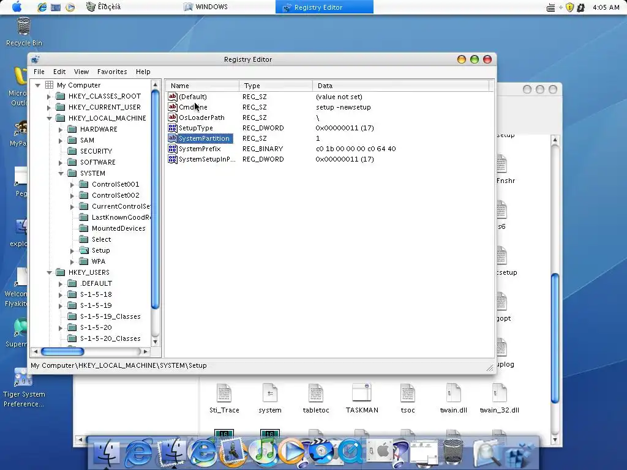Open the Apple menu logo

click(17, 7)
